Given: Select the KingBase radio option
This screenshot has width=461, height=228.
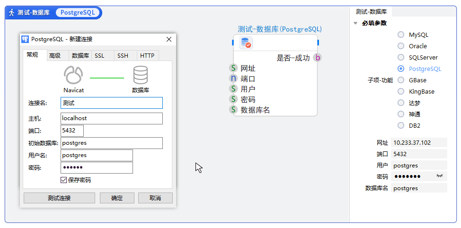Looking at the screenshot, I should pos(401,91).
